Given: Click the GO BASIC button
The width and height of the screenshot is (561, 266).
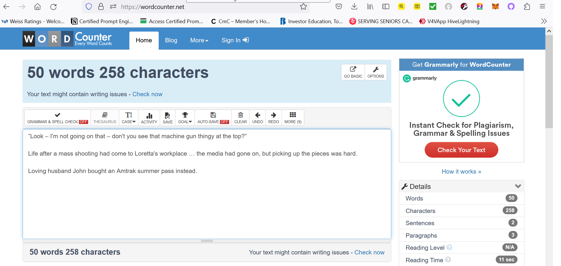Looking at the screenshot, I should point(353,72).
